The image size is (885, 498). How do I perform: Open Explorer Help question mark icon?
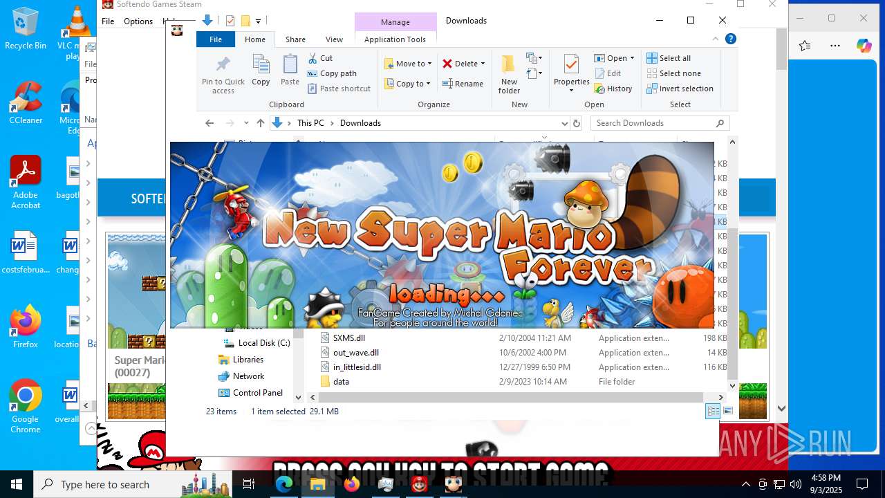tap(730, 39)
